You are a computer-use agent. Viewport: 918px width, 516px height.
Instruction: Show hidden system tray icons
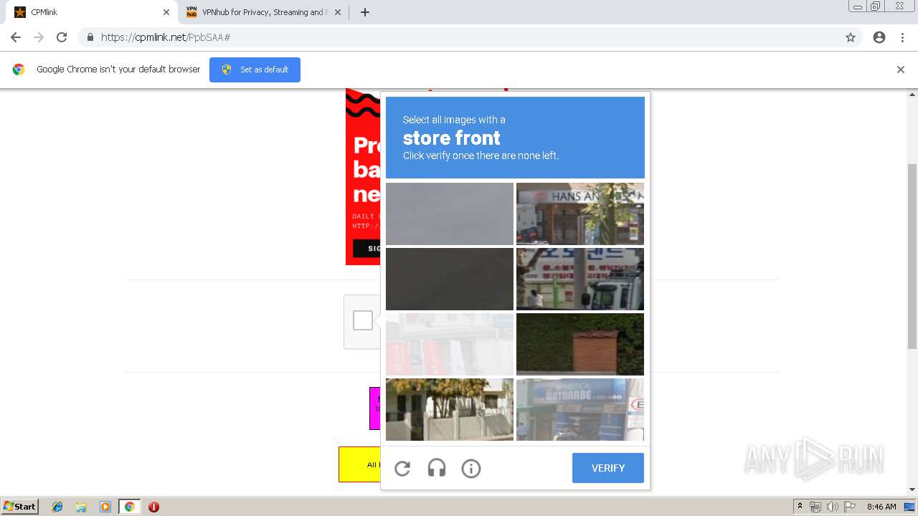[x=800, y=507]
